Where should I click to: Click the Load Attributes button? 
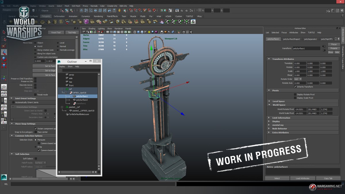302,178
